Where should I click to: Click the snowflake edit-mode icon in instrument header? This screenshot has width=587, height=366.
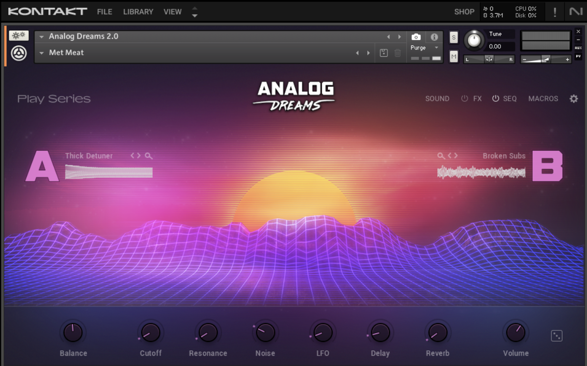coord(19,36)
